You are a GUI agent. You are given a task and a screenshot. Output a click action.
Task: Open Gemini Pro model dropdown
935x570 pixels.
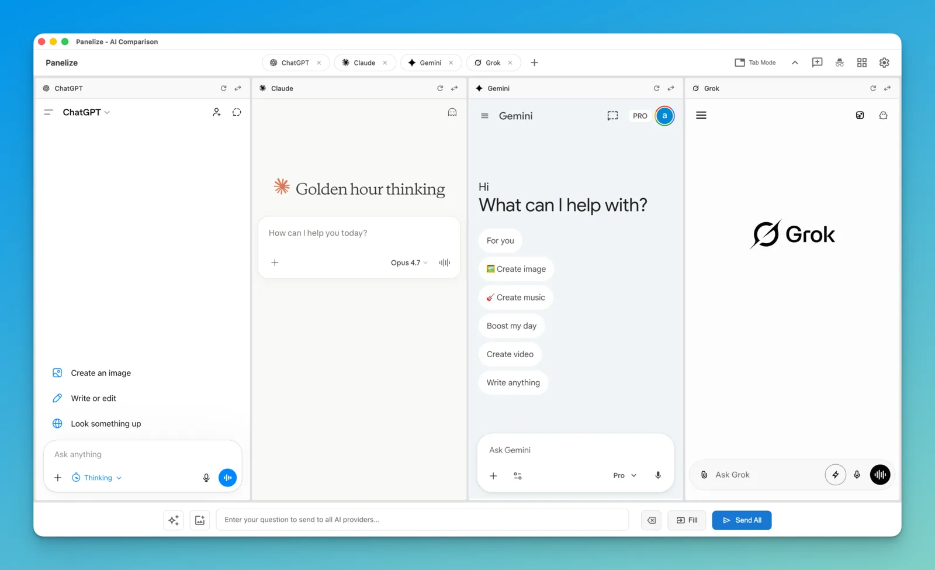pyautogui.click(x=625, y=475)
